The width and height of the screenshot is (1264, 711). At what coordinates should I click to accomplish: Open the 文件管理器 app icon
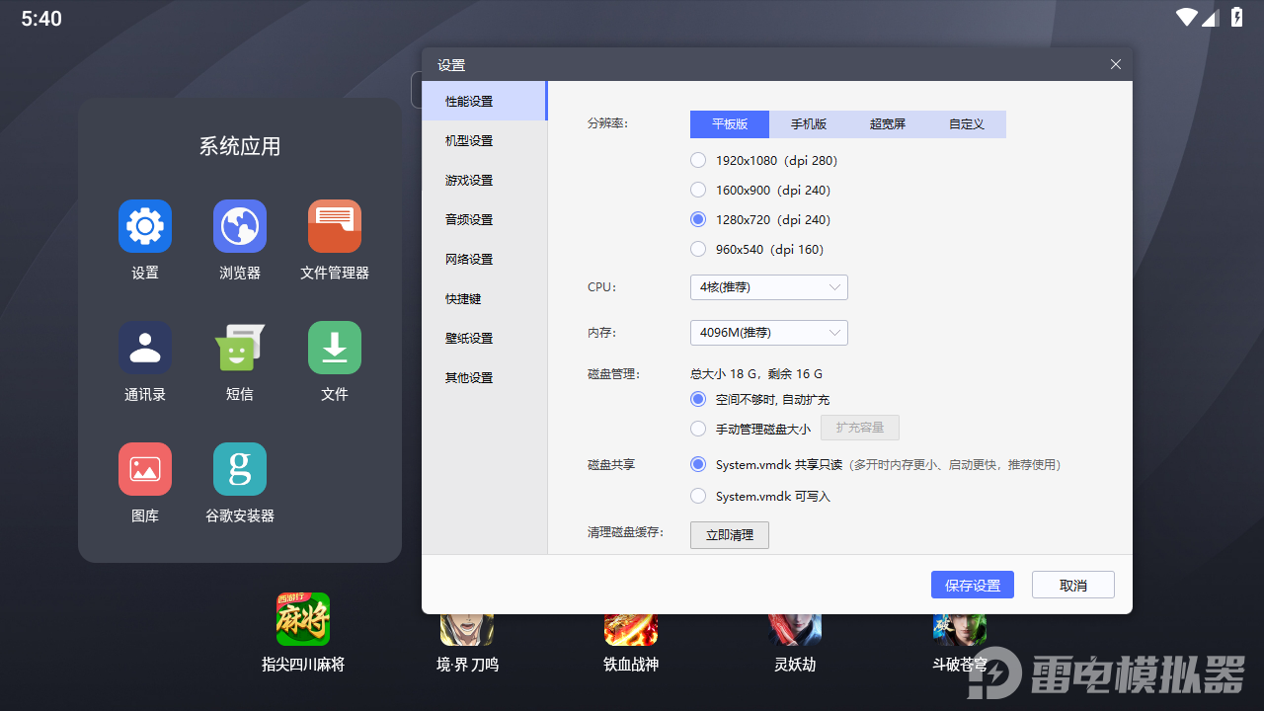[335, 226]
